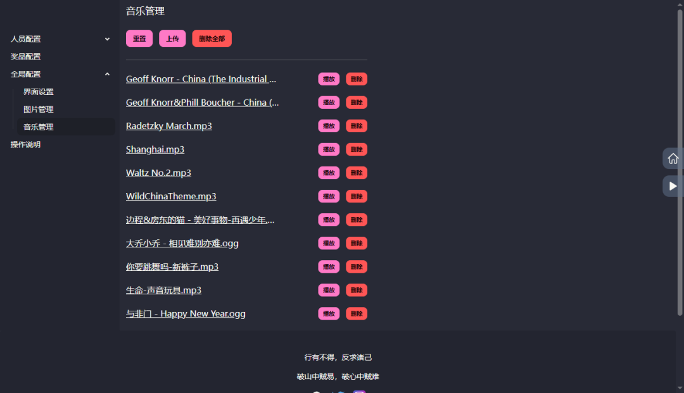Select 图片管理 in the sidebar
684x393 pixels.
(x=39, y=109)
